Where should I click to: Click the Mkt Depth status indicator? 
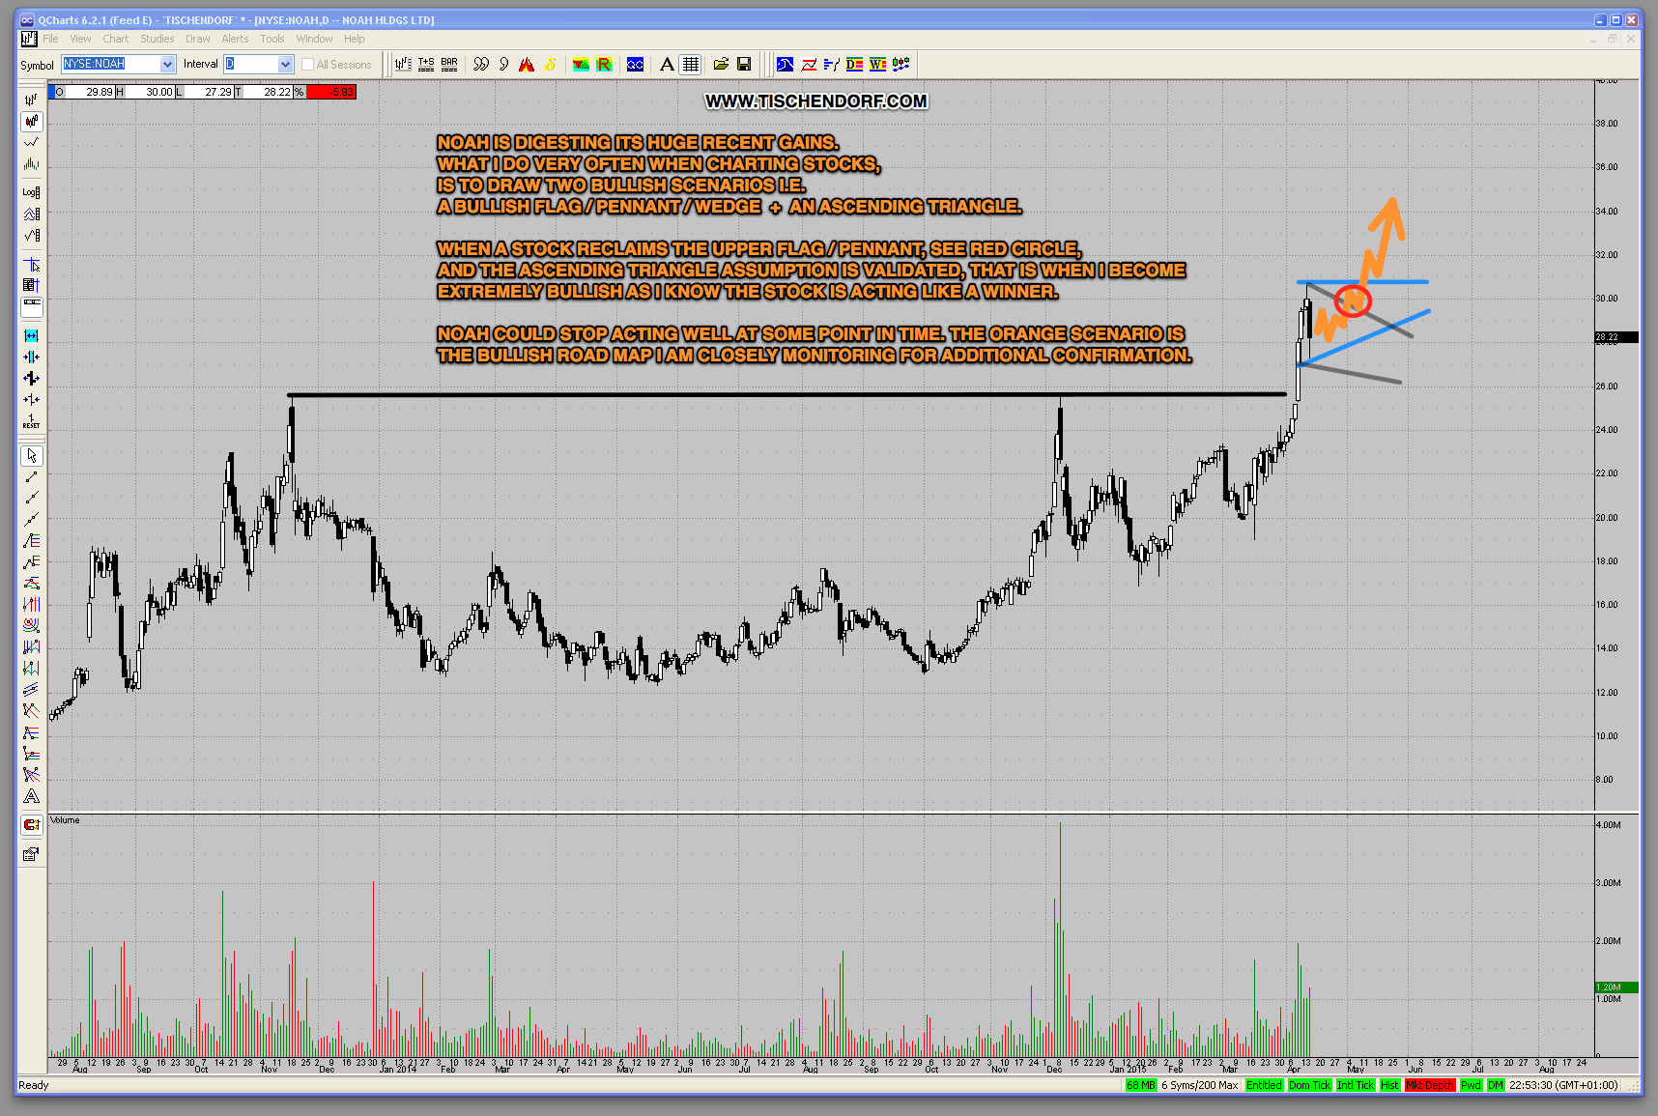tap(1429, 1085)
